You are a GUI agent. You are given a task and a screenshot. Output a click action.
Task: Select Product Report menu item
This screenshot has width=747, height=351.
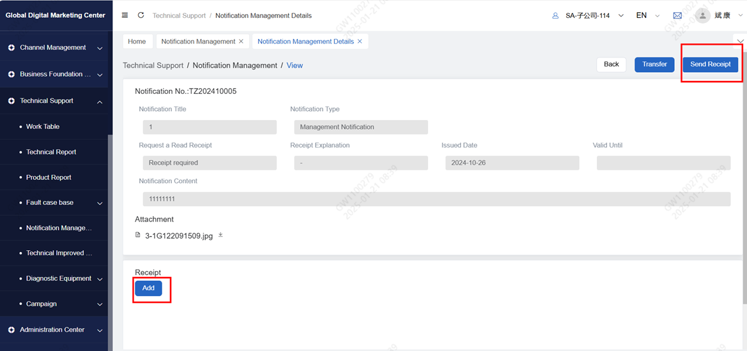[x=49, y=177]
